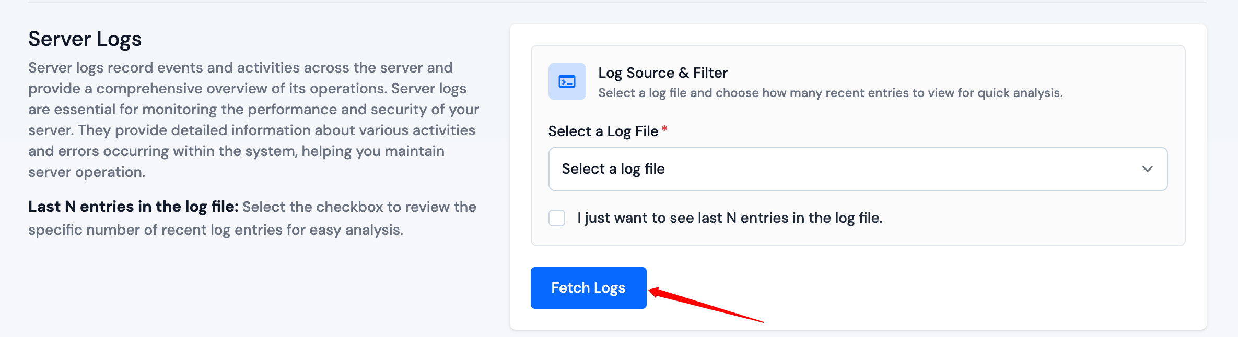Click the "Select the checkbox to review" help text
Image resolution: width=1238 pixels, height=337 pixels.
[x=359, y=207]
